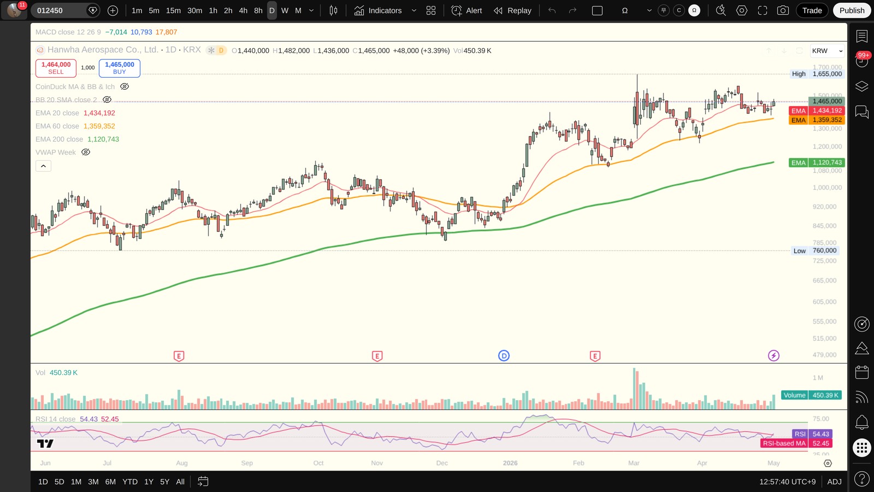Screen dimensions: 874x492
Task: Switch to the 1m timeframe
Action: click(x=137, y=10)
